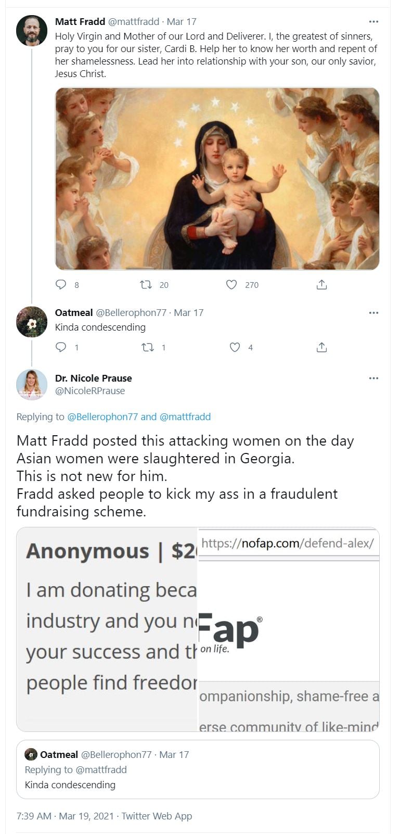This screenshot has height=834, width=399.
Task: Open Dr. Nicole Prause's avatar
Action: pos(32,385)
